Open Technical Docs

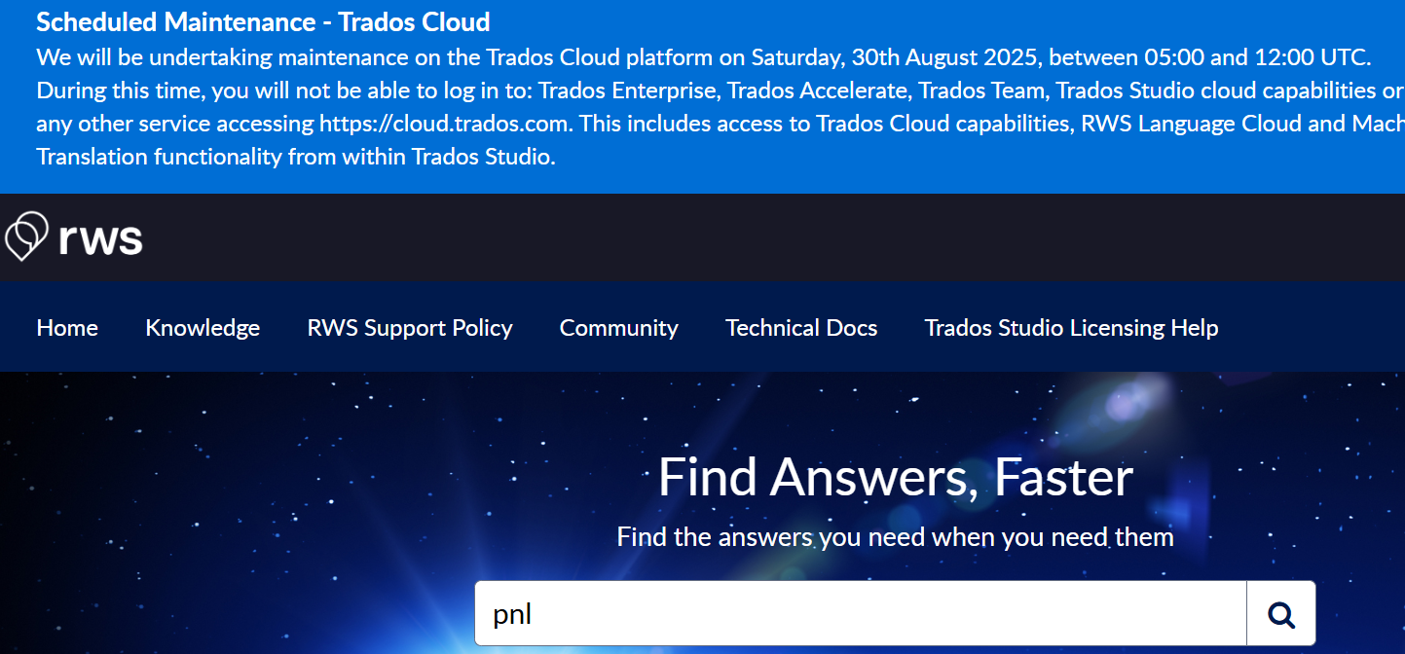click(x=800, y=327)
